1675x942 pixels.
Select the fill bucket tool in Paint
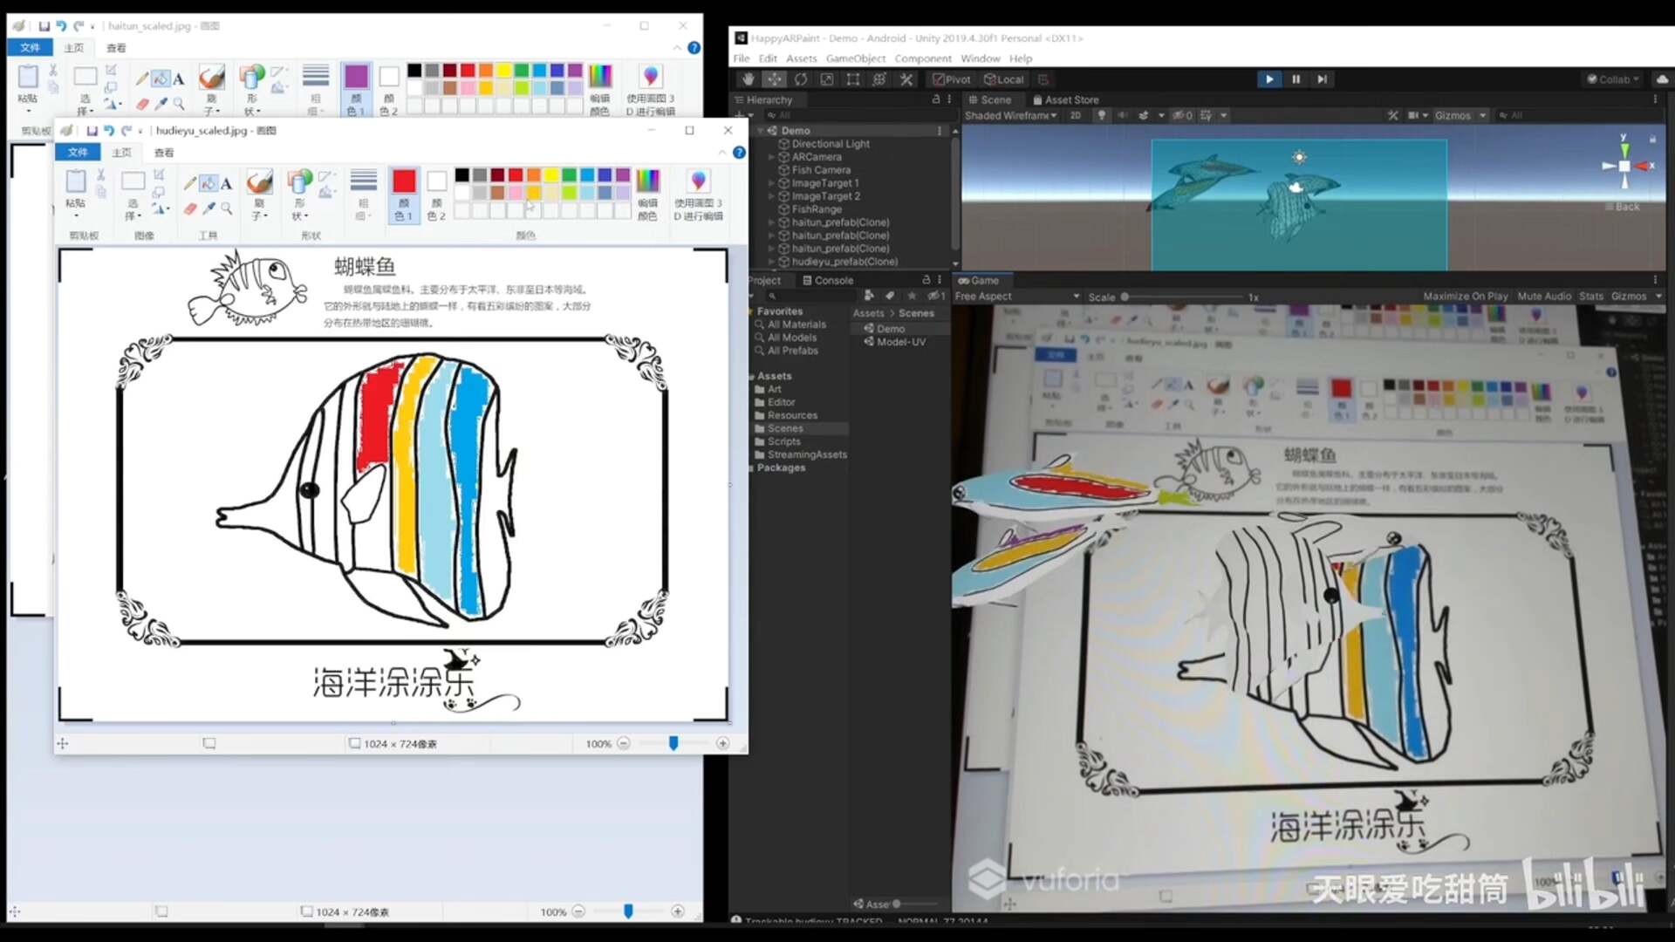tap(208, 183)
